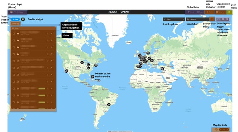
Task: Open the credits widget icon
Action: click(x=23, y=19)
